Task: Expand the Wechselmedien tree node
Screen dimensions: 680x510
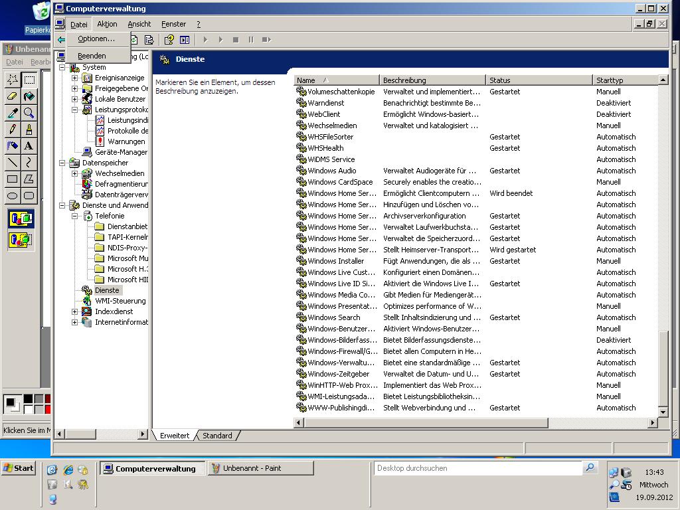Action: coord(74,173)
